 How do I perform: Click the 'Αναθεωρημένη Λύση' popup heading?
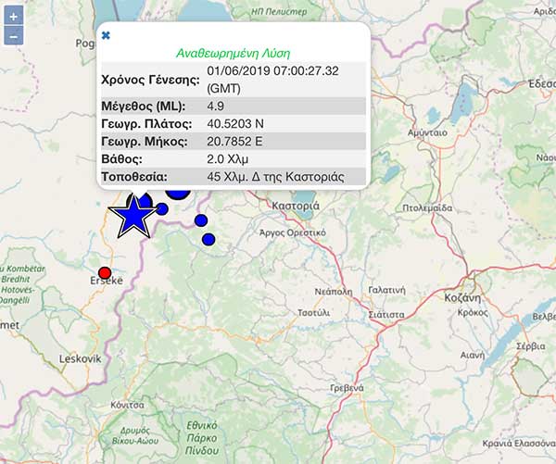coord(233,53)
